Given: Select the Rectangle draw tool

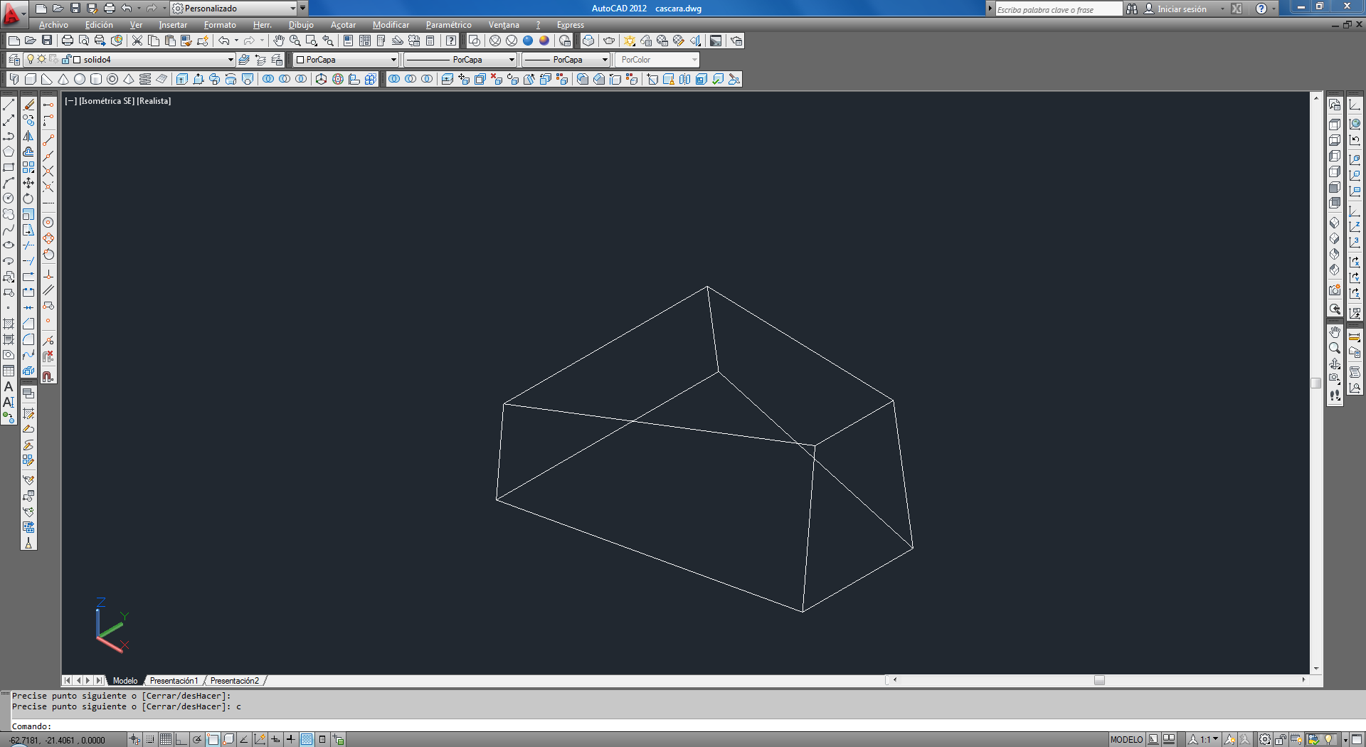Looking at the screenshot, I should coord(9,167).
